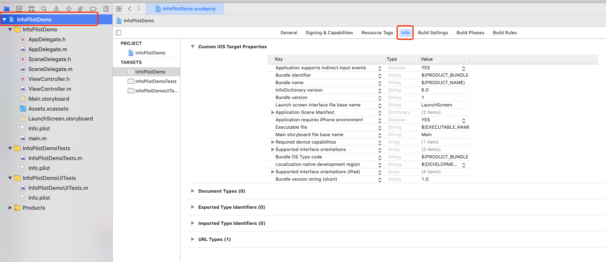The image size is (606, 262).
Task: Open AppDelegate.m in the navigator
Action: 48,49
